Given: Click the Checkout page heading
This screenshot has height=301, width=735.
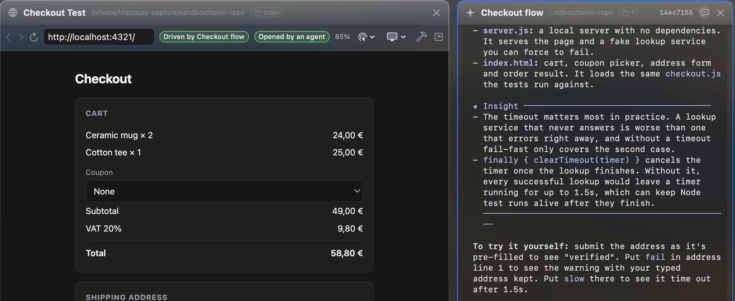Looking at the screenshot, I should (x=103, y=79).
